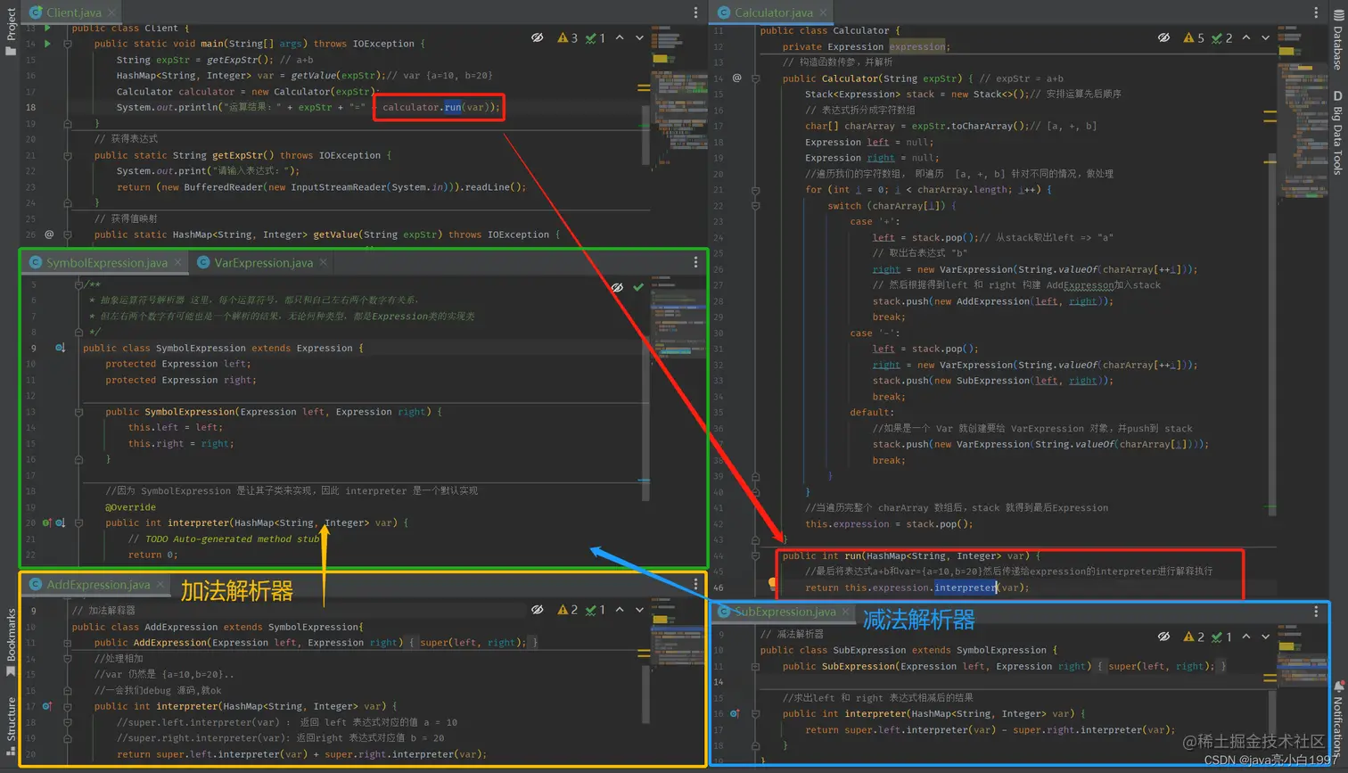Toggle reader mode eye icon in SymbolExpression.java
Viewport: 1348px width, 773px height.
(x=617, y=287)
